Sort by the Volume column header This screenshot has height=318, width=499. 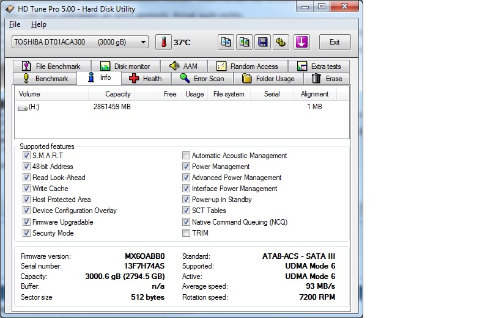tap(52, 94)
